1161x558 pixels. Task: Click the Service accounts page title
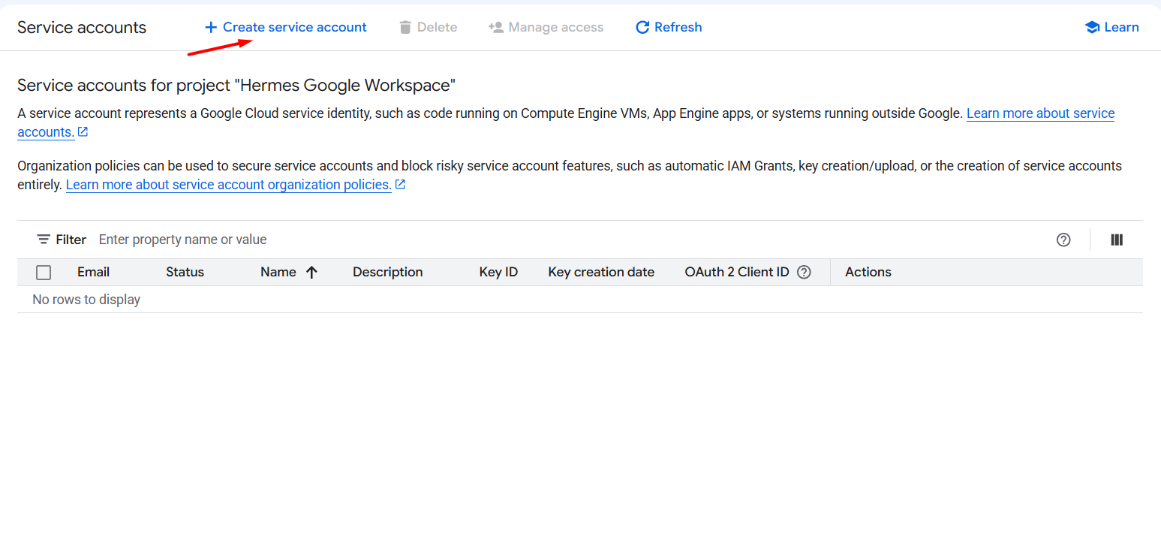[x=82, y=27]
